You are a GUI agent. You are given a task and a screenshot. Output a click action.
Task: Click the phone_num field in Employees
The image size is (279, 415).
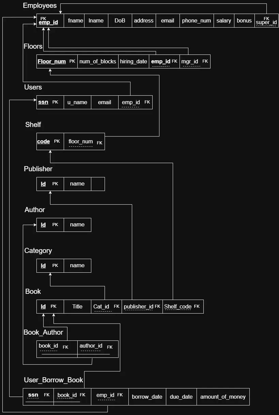(196, 21)
